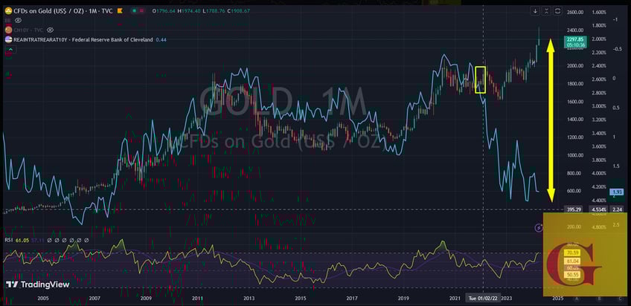Click the gold symbol logo icon
Viewport: 631px width, 306px height.
click(x=7, y=11)
